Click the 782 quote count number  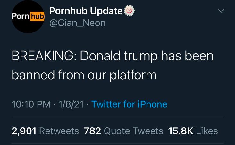click(92, 131)
